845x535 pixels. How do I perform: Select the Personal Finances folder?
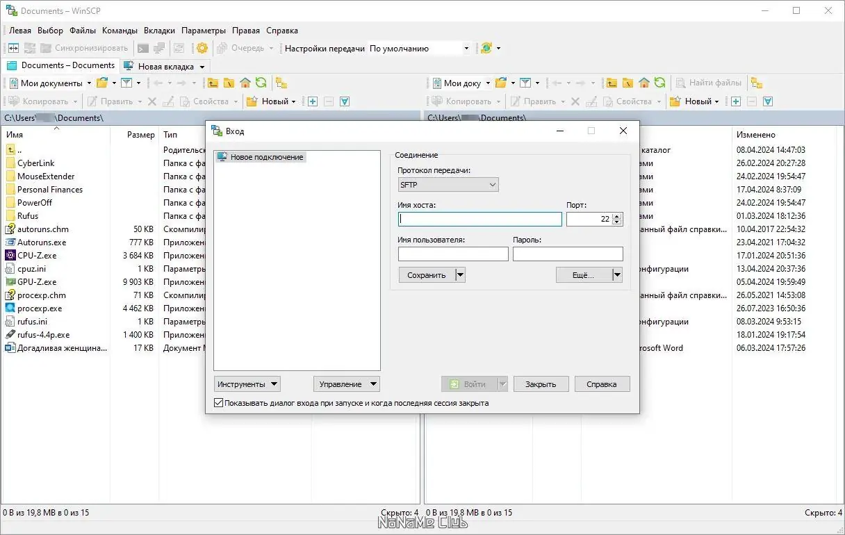pos(50,190)
